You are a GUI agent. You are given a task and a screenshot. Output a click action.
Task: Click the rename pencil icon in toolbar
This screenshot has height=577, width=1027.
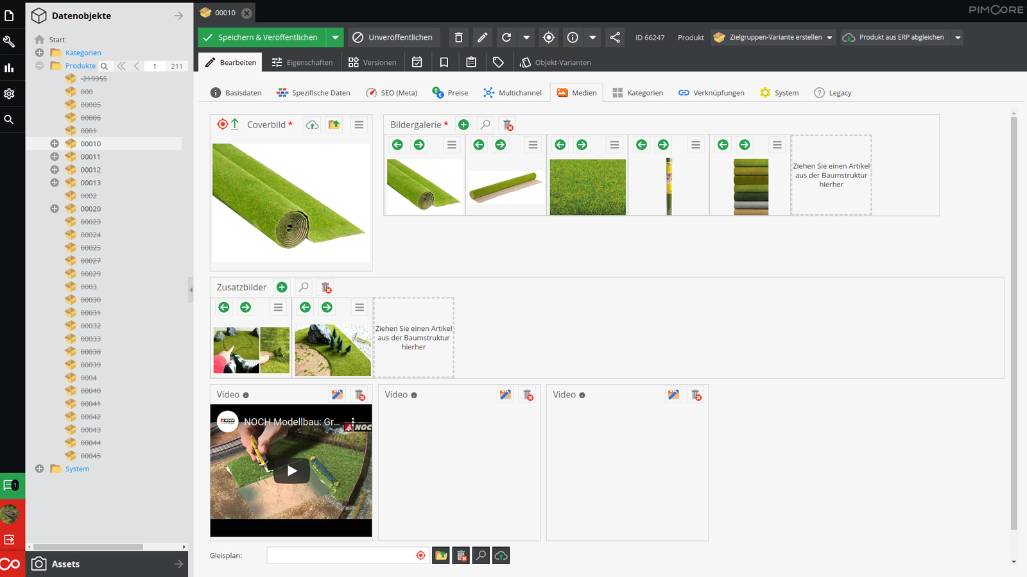[483, 37]
